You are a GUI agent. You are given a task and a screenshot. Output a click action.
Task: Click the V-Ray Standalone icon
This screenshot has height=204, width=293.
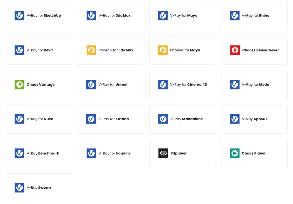(x=163, y=119)
